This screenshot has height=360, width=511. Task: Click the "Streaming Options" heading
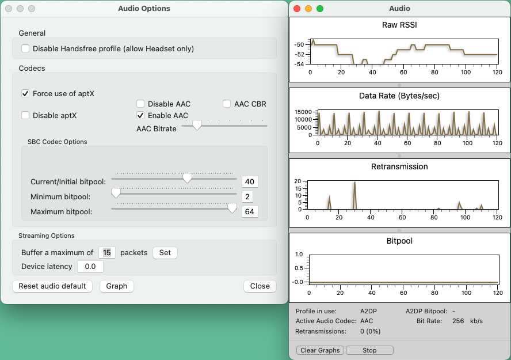point(46,236)
